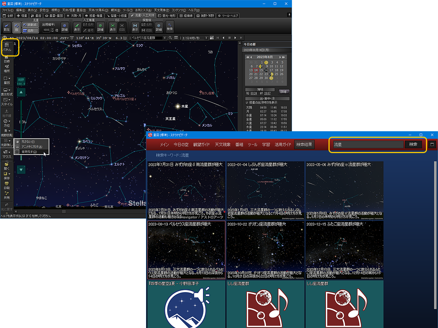Switch to the ツール・ヘルプ ribbon tab
This screenshot has height=328, width=438.
228,16
